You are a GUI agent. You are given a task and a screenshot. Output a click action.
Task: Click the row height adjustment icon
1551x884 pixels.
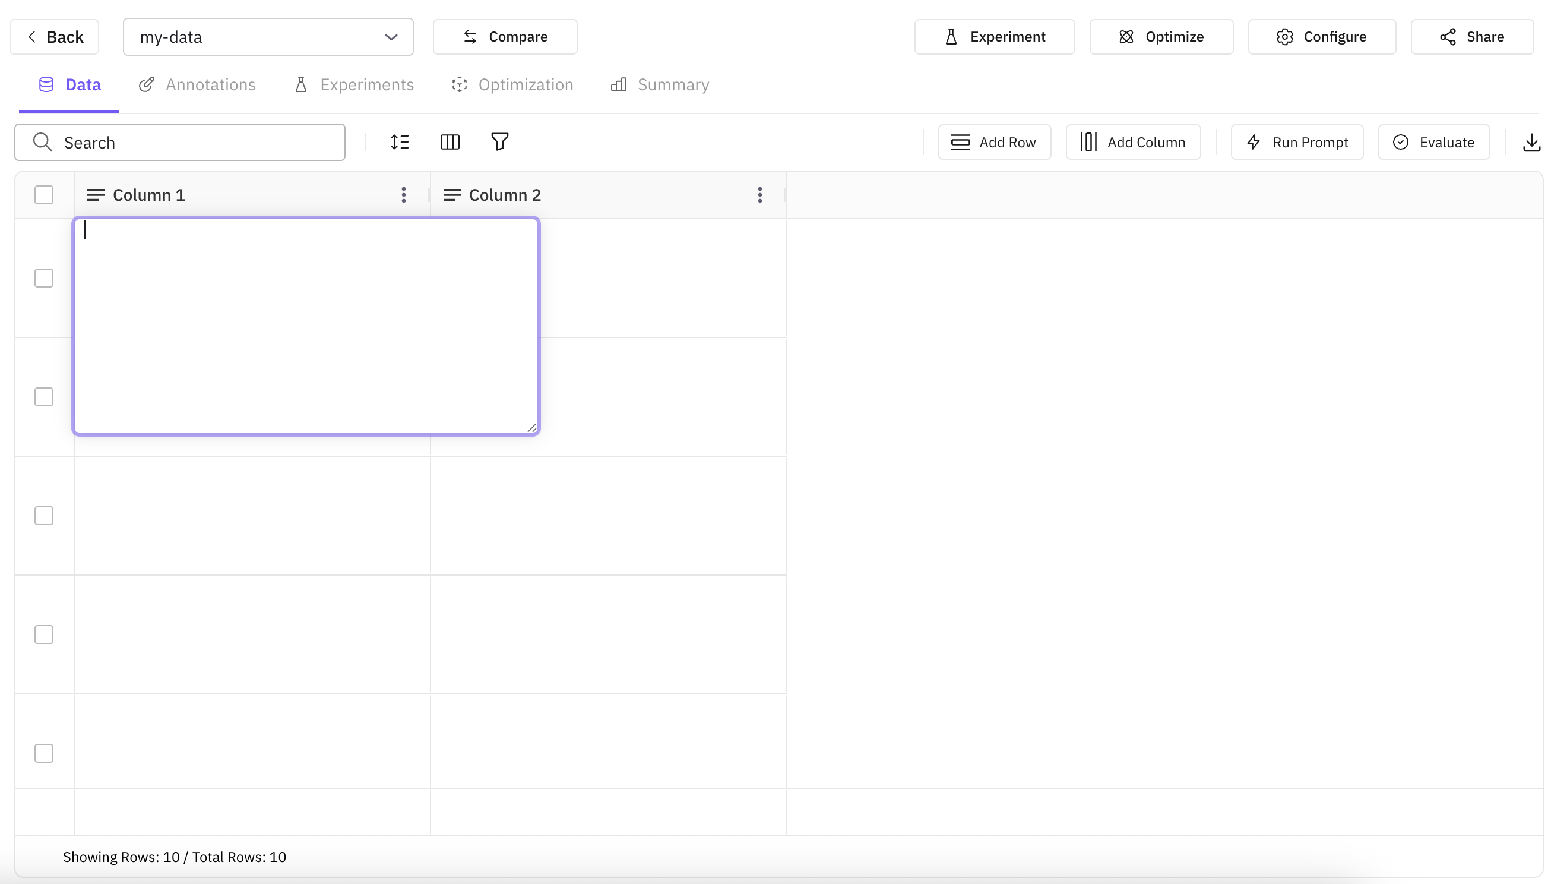400,141
